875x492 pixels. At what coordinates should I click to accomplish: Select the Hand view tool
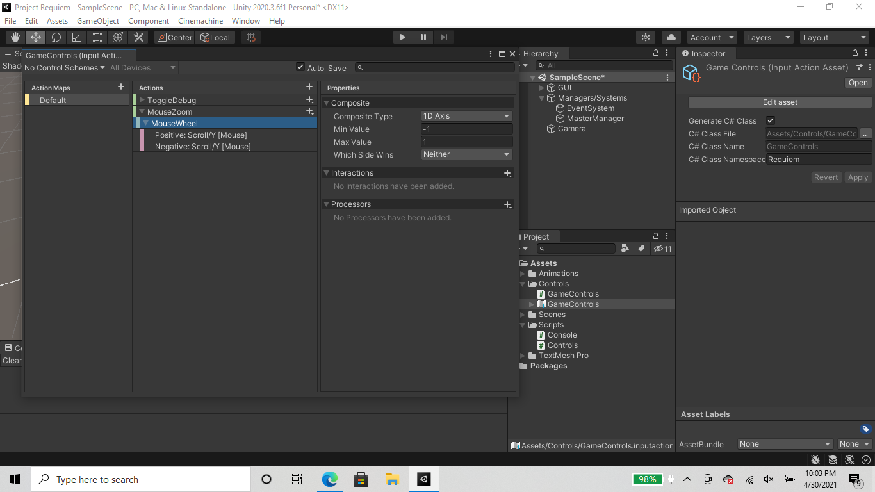click(14, 37)
